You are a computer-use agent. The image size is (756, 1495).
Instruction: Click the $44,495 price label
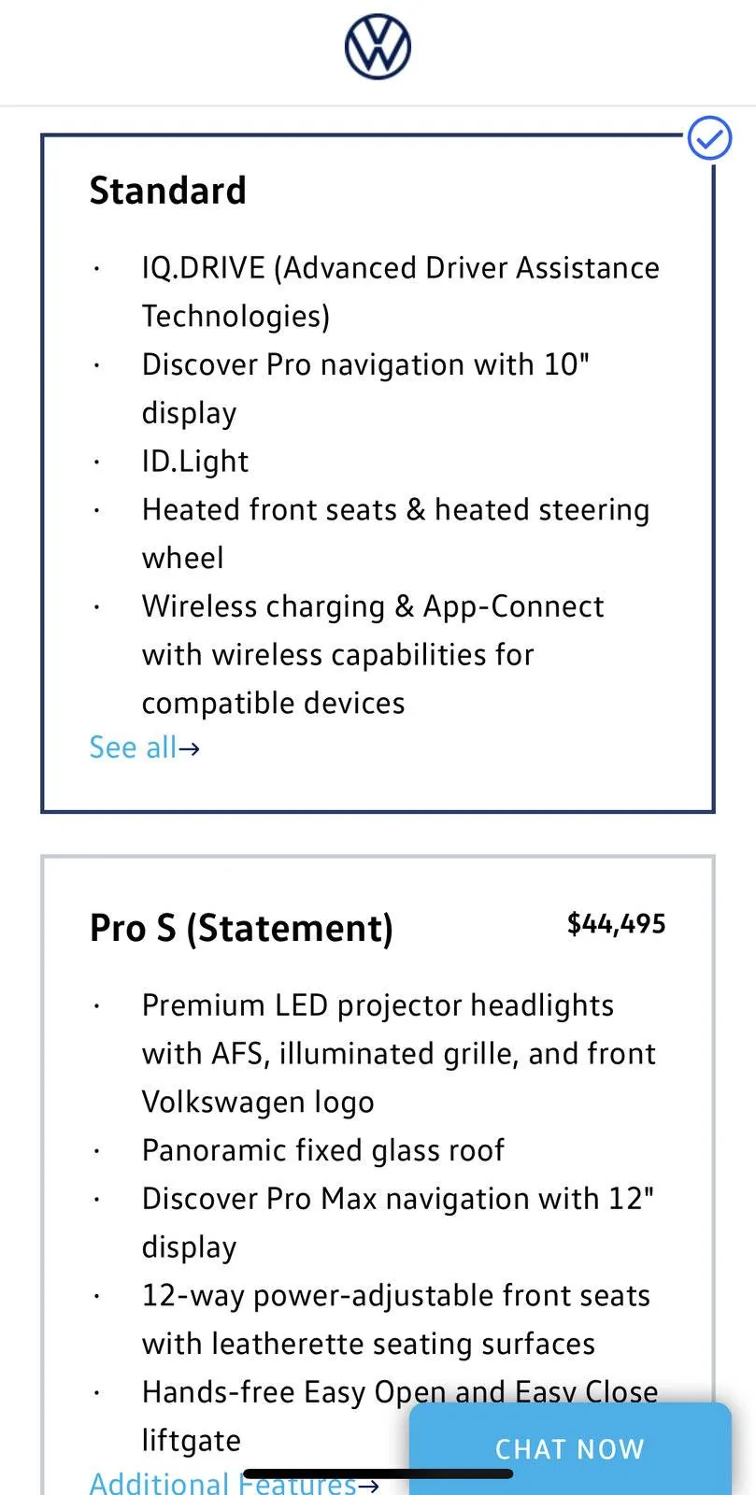click(x=617, y=924)
